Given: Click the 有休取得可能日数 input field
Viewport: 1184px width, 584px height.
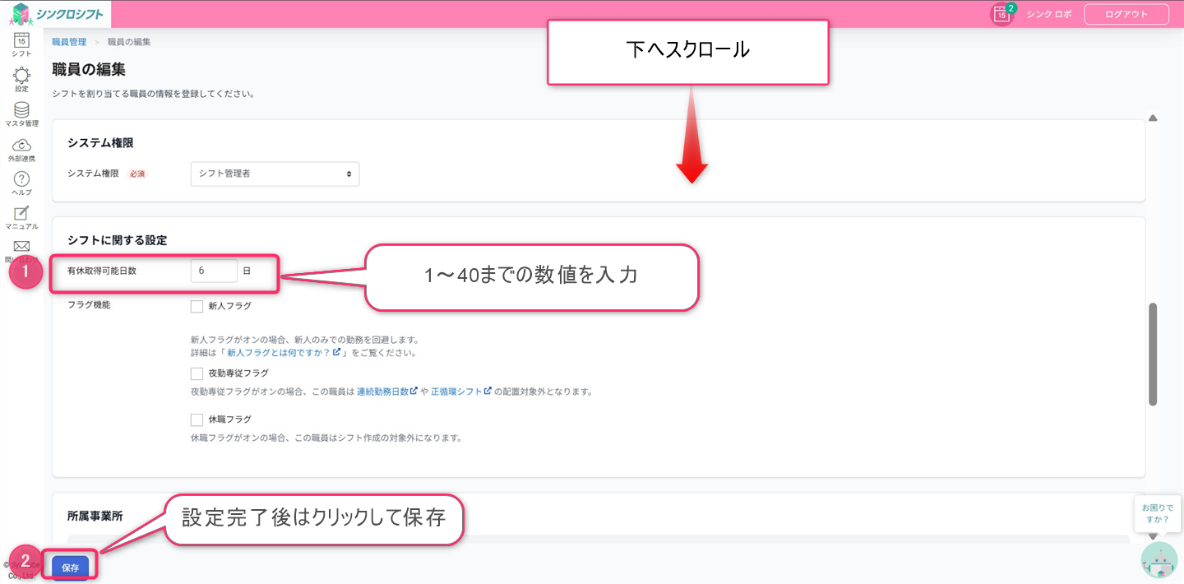Looking at the screenshot, I should [x=214, y=271].
